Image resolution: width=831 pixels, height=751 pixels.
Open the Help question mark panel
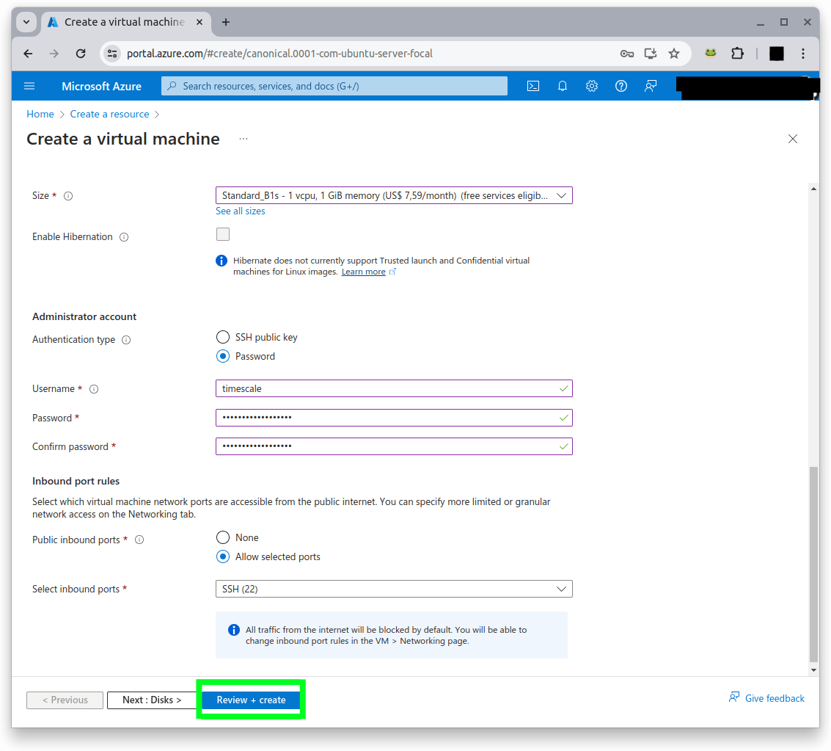(x=621, y=86)
